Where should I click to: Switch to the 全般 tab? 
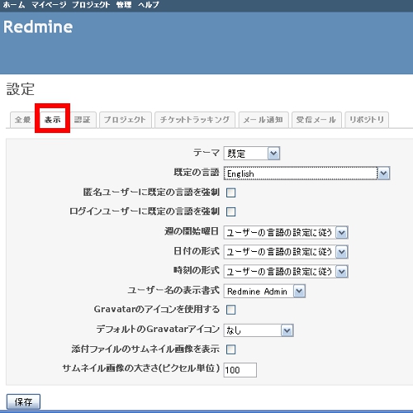(x=22, y=120)
